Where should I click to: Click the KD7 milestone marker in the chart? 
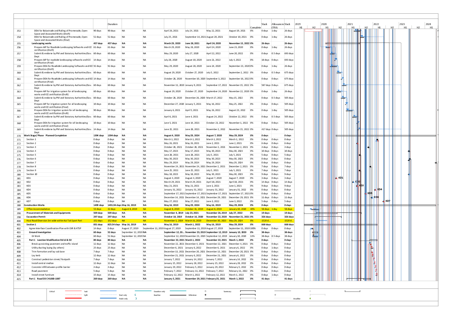point(383,201)
